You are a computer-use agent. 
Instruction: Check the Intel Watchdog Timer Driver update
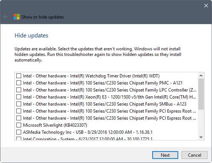[x=19, y=76]
